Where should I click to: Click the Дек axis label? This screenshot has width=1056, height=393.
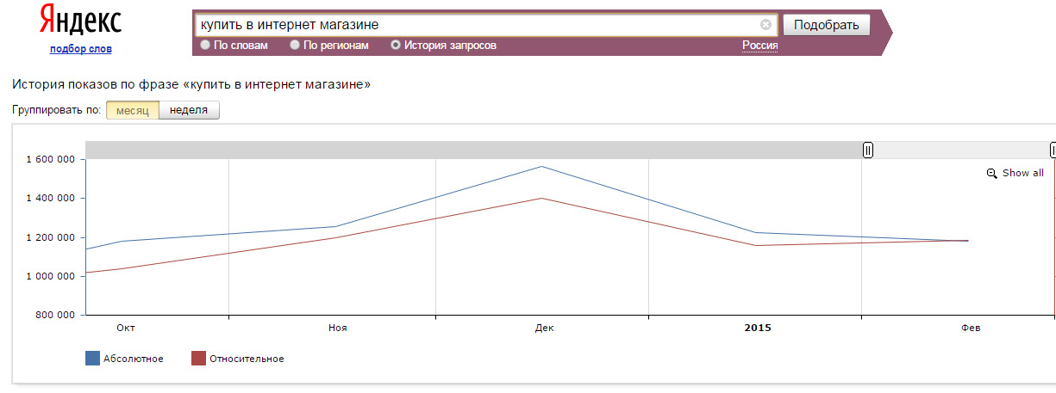[544, 329]
